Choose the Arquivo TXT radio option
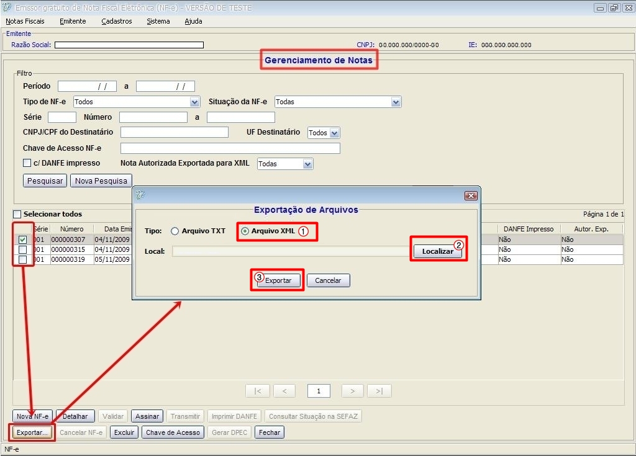This screenshot has height=456, width=636. (175, 231)
